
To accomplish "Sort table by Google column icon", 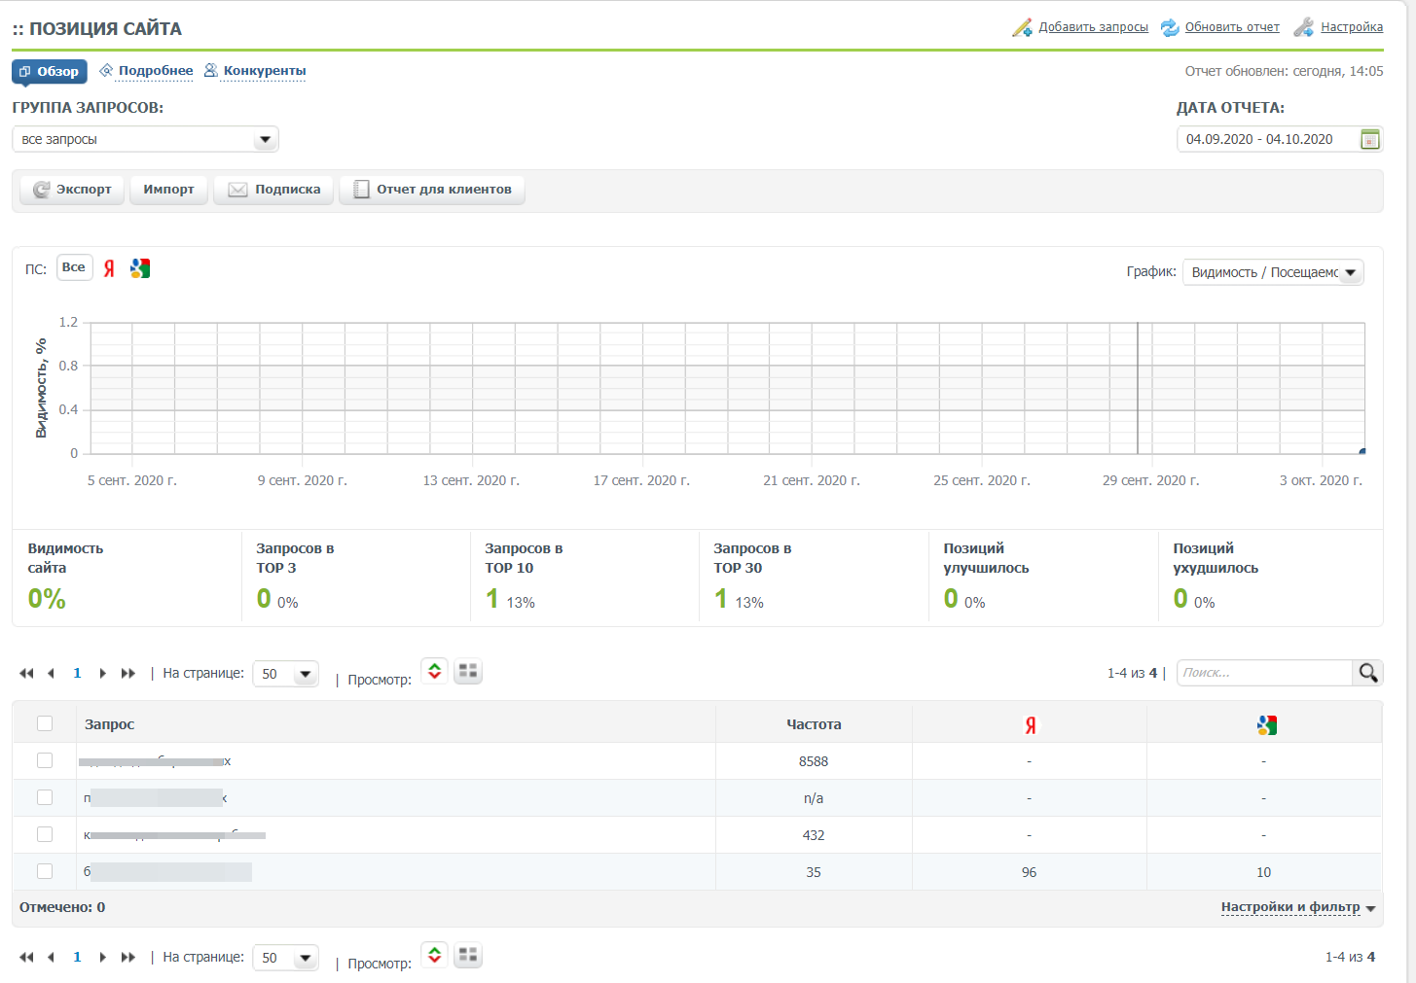I will pyautogui.click(x=1265, y=724).
